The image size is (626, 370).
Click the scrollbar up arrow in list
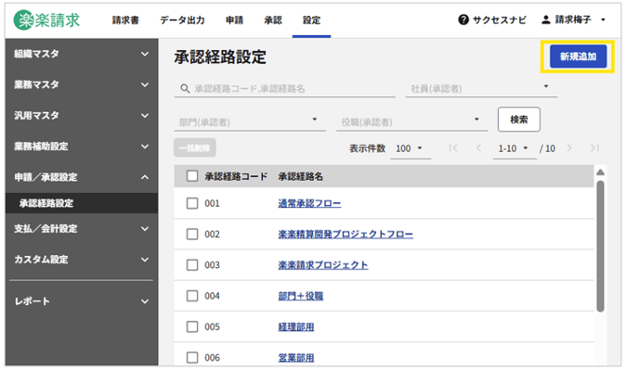(x=600, y=172)
